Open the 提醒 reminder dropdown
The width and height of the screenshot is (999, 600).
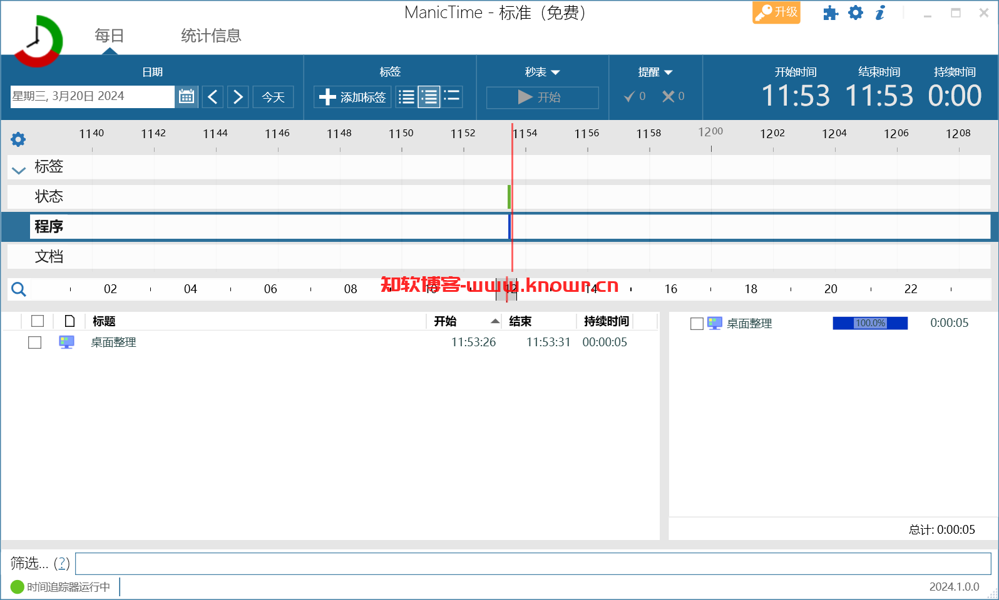pos(655,72)
